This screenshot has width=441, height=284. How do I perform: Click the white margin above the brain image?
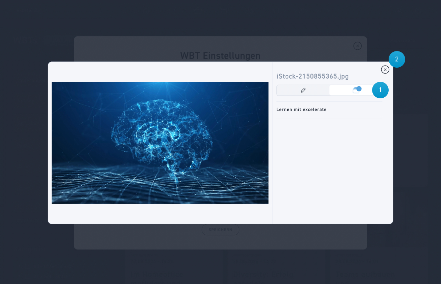pyautogui.click(x=160, y=72)
